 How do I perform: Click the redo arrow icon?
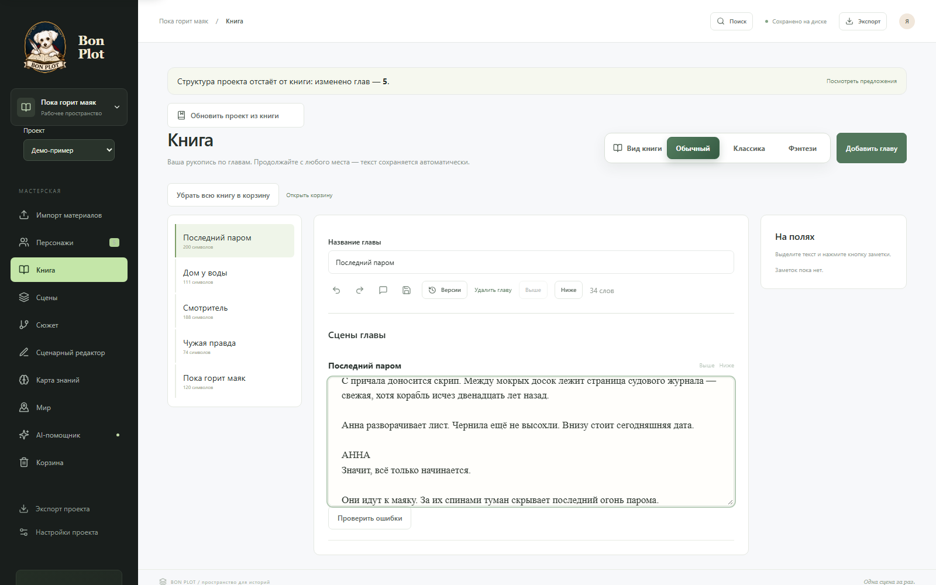pyautogui.click(x=360, y=290)
